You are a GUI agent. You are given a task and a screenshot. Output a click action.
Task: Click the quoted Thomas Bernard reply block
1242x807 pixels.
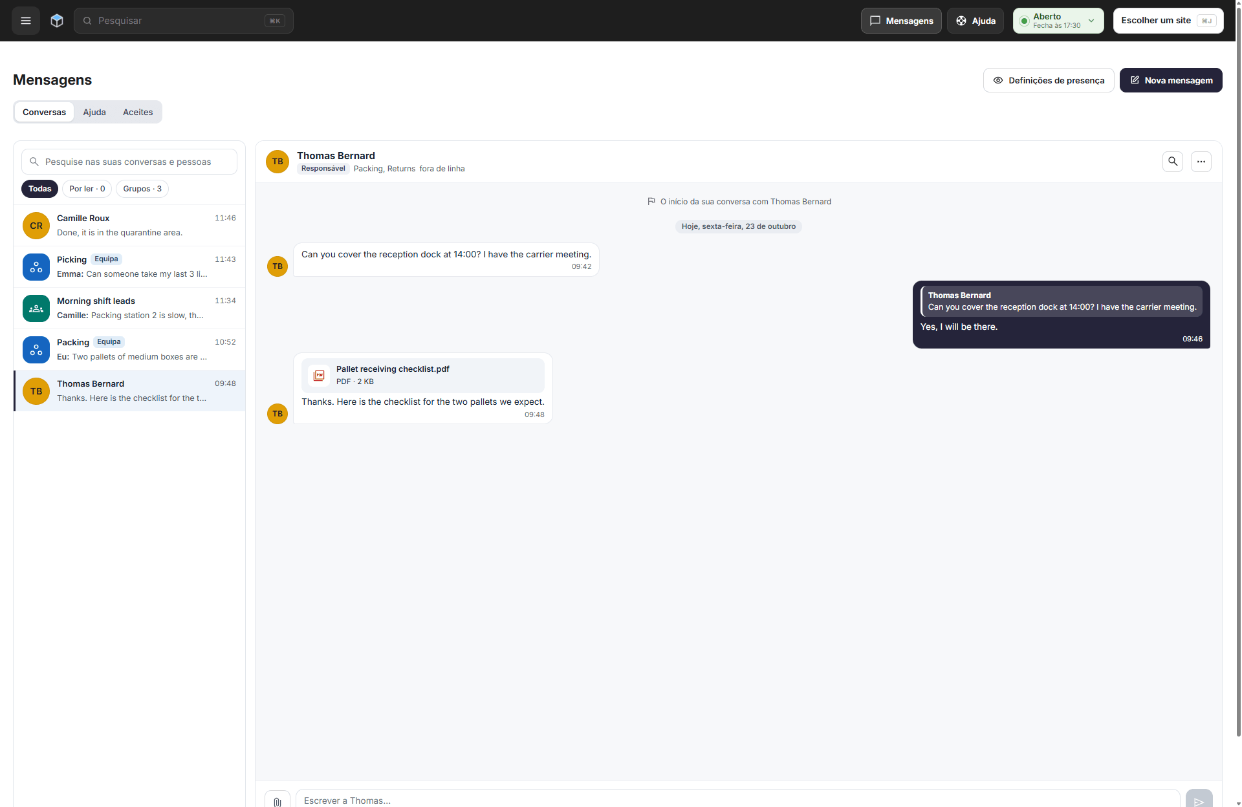pos(1062,301)
